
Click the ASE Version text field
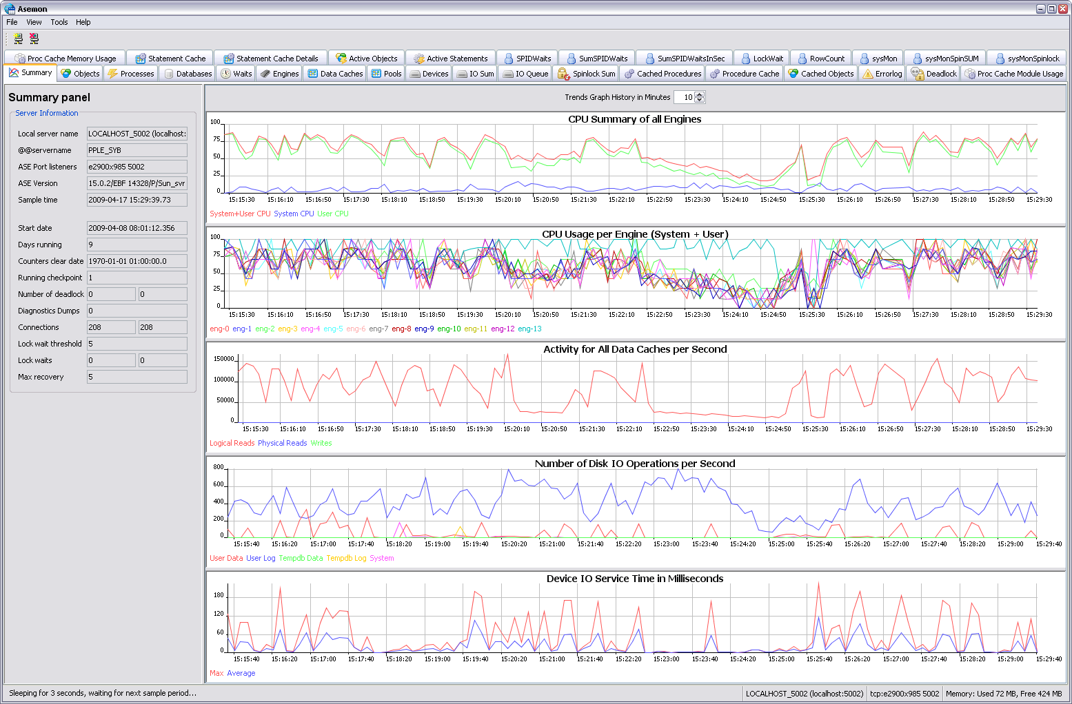coord(136,183)
